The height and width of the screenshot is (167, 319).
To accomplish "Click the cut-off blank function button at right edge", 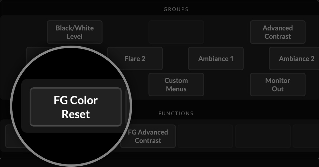I will pos(306,136).
